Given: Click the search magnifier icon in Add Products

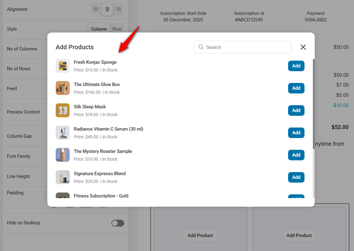Looking at the screenshot, I should (201, 47).
